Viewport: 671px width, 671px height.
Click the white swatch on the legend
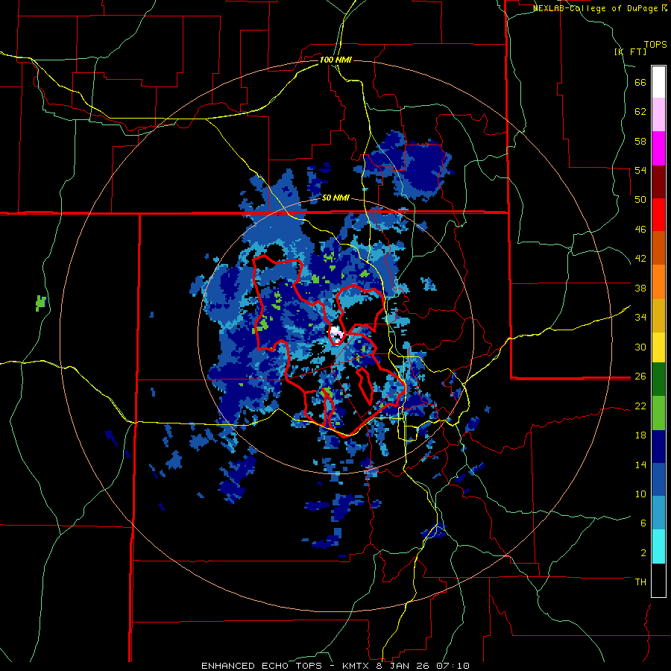tap(658, 82)
